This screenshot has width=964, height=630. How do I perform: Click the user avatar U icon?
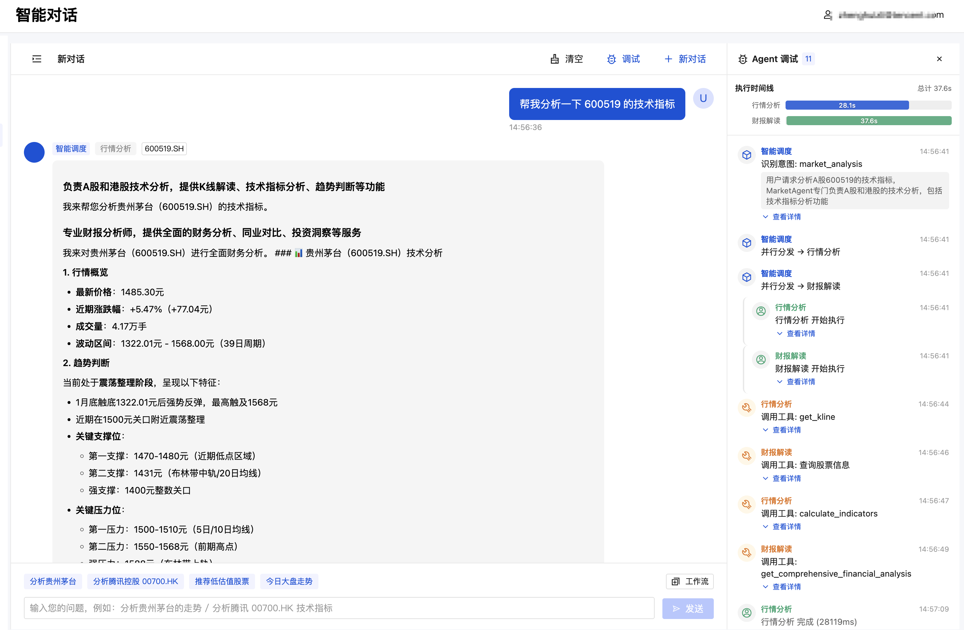coord(703,98)
